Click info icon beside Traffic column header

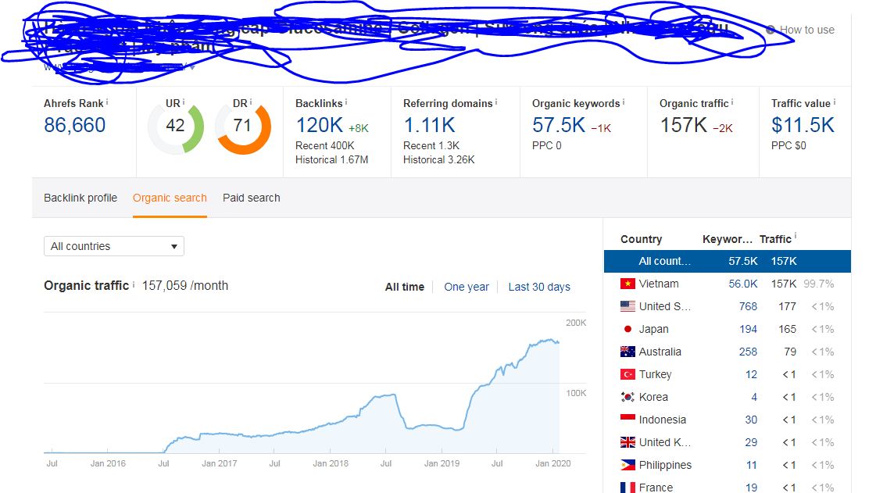coord(796,236)
